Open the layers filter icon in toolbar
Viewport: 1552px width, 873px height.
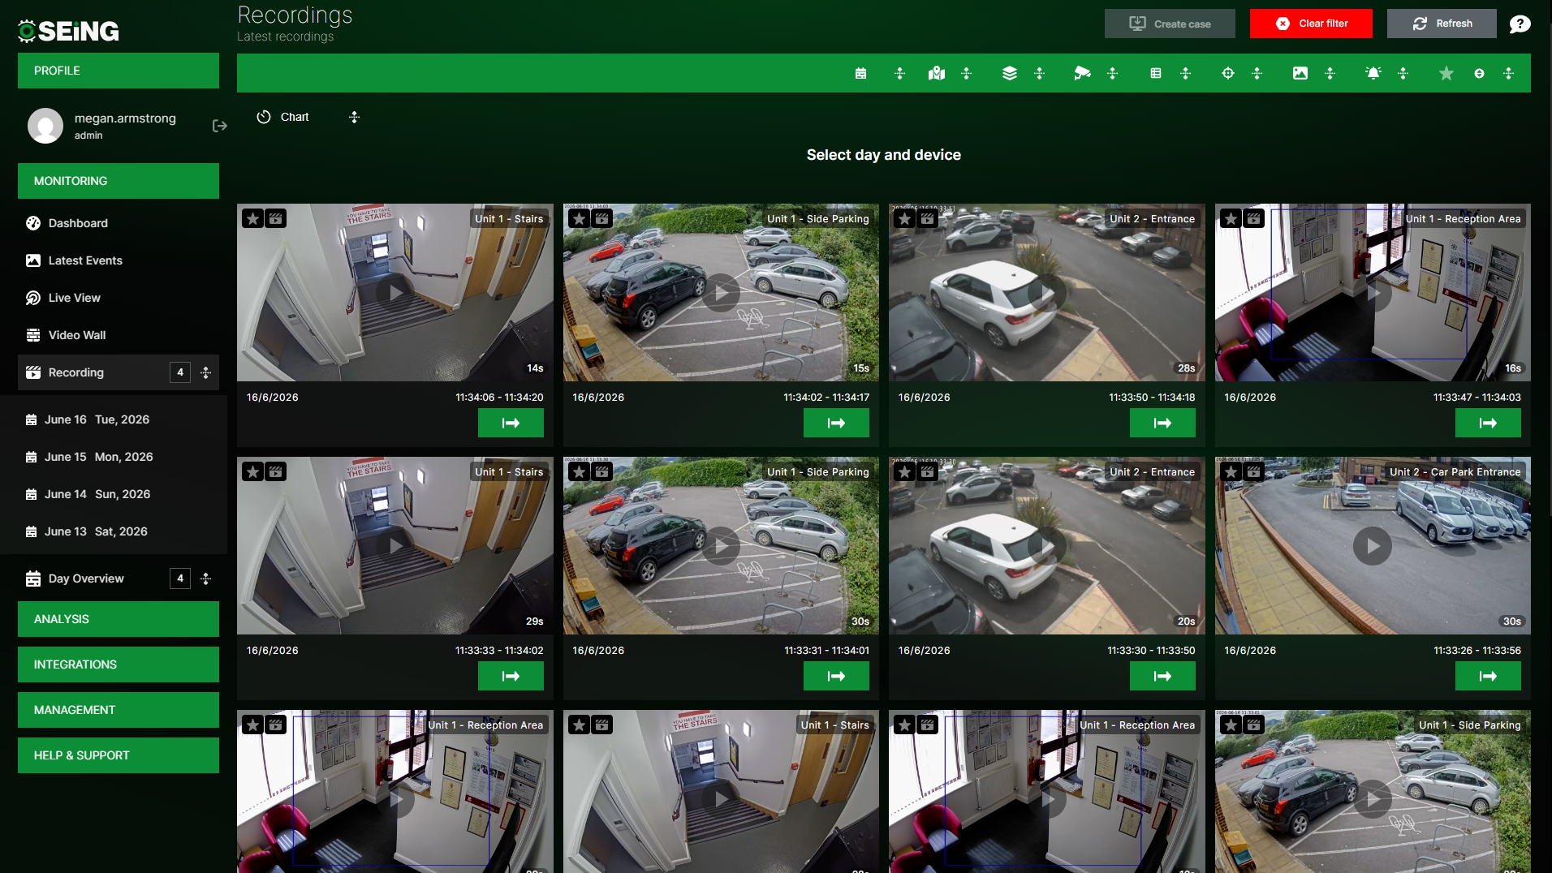click(1009, 73)
